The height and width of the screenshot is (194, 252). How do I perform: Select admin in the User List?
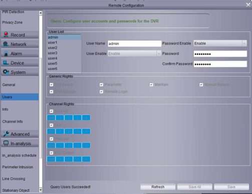64,37
